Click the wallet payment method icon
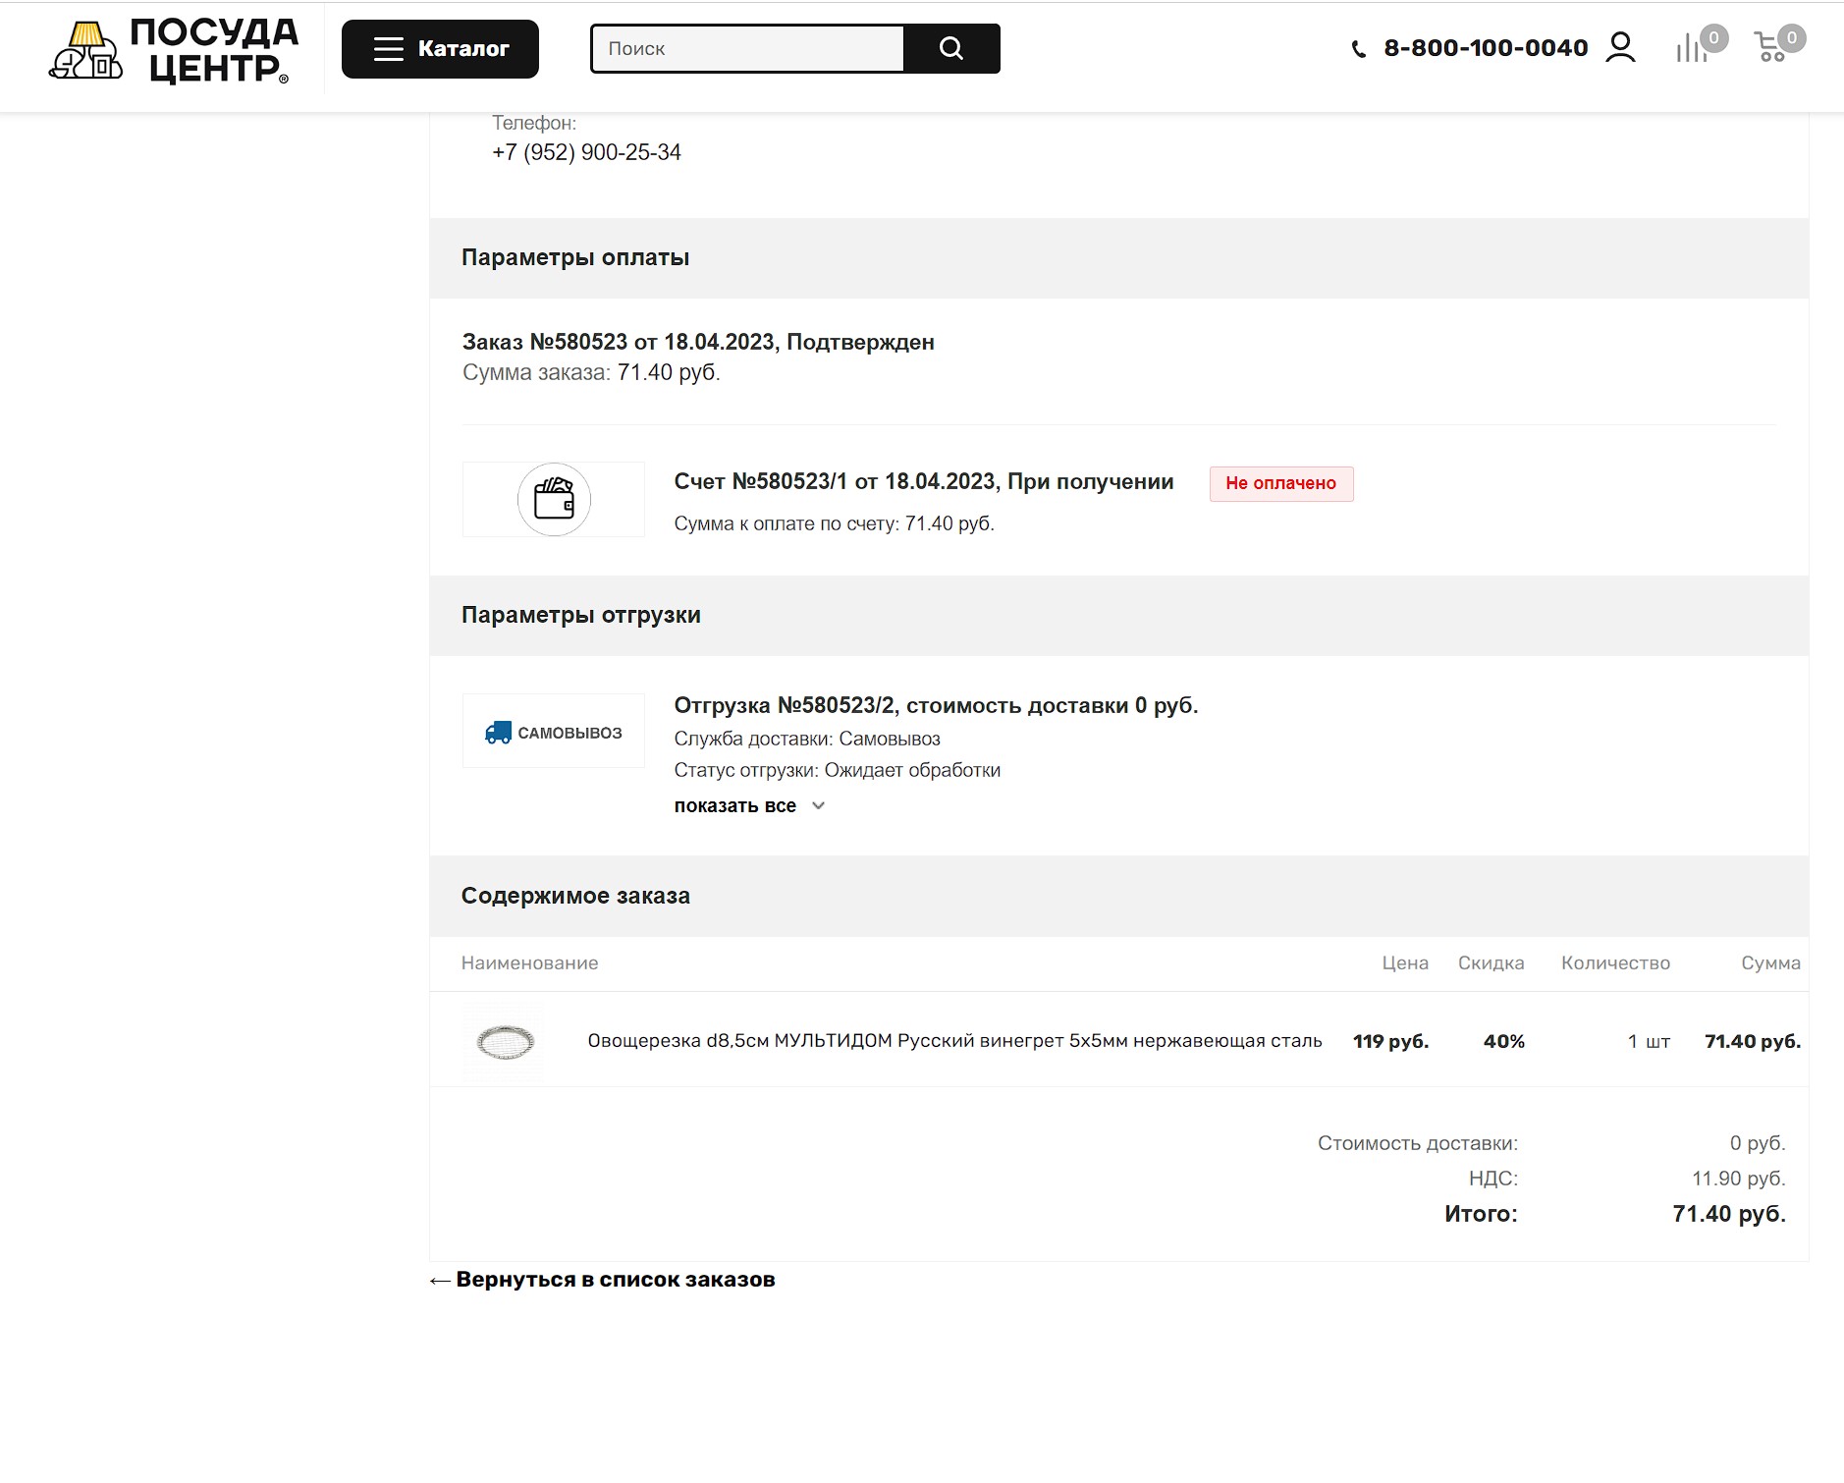Screen dimensions: 1844x1483 [554, 499]
